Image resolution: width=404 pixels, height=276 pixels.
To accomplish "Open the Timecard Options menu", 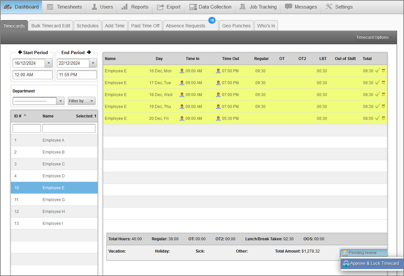I will coord(374,37).
